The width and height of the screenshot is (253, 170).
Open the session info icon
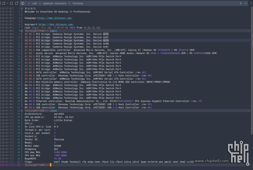[x=23, y=3]
